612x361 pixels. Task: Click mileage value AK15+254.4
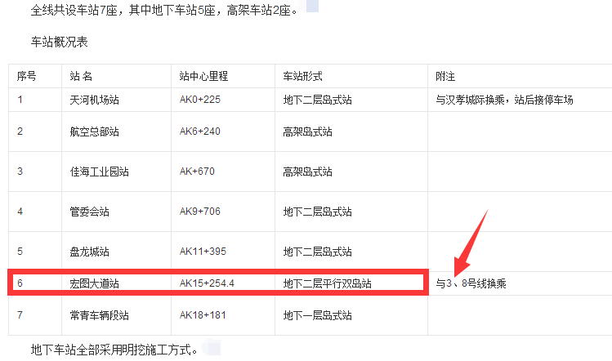click(207, 283)
